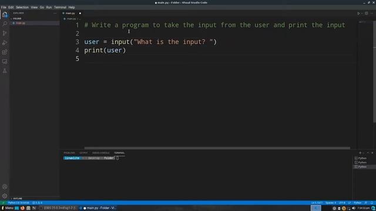Screen dimensions: 376x211
Task: Open the Help menu
Action: 72,8
